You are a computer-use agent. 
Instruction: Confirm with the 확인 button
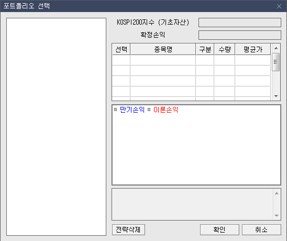(x=219, y=229)
